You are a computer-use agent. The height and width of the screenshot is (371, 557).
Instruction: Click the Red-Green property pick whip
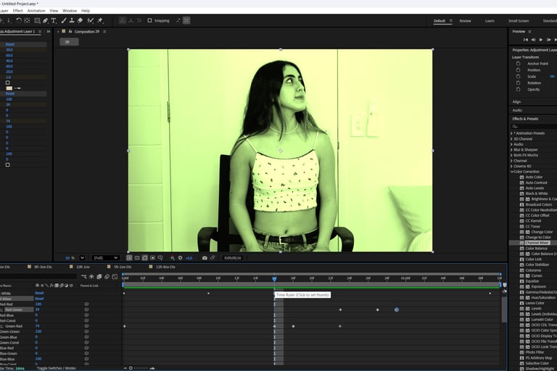coord(86,310)
